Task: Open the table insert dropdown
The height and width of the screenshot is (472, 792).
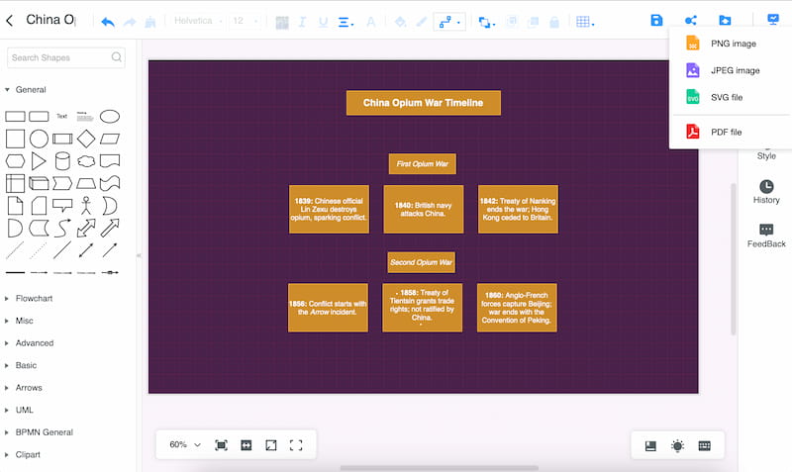Action: tap(585, 22)
